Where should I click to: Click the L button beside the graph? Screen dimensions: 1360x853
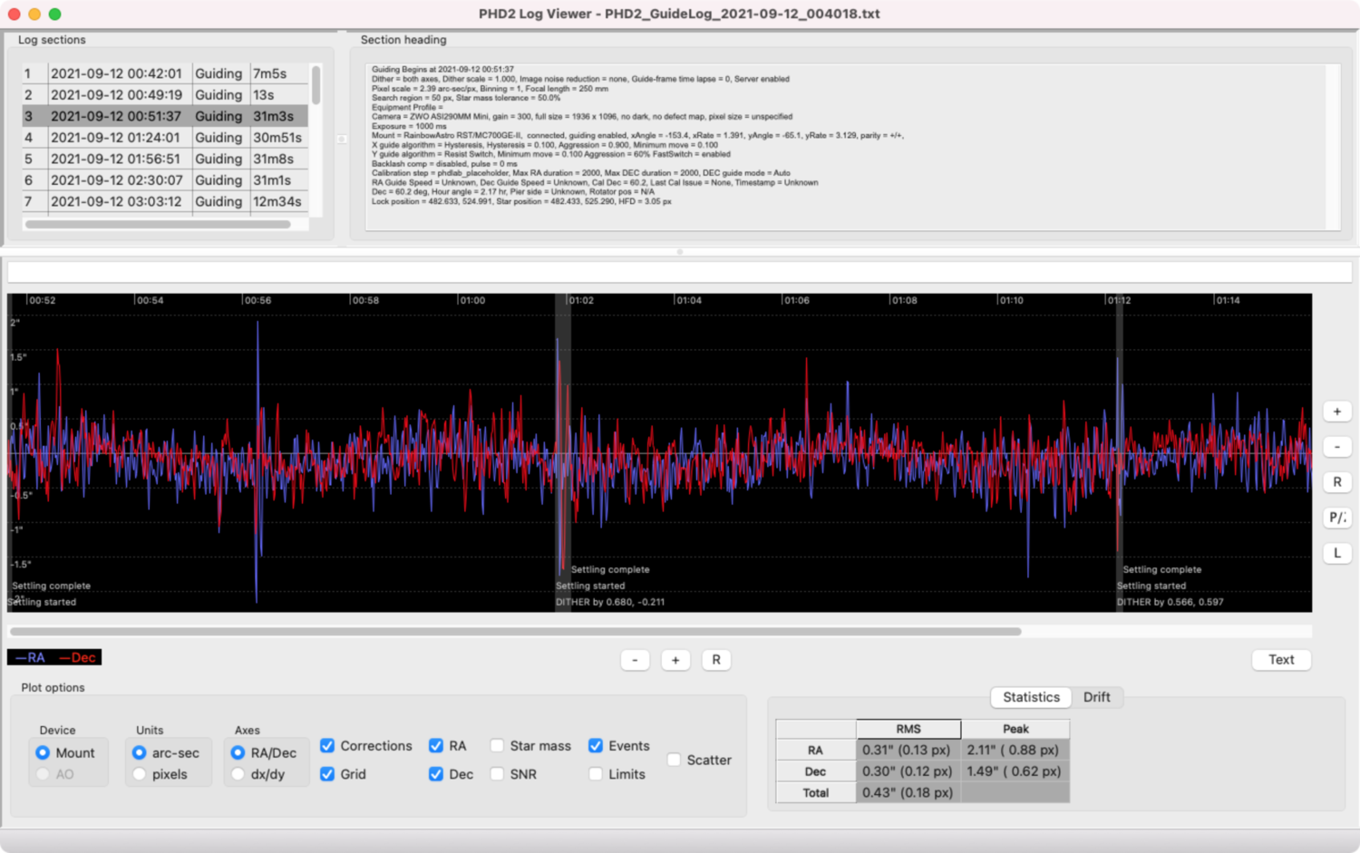point(1336,553)
